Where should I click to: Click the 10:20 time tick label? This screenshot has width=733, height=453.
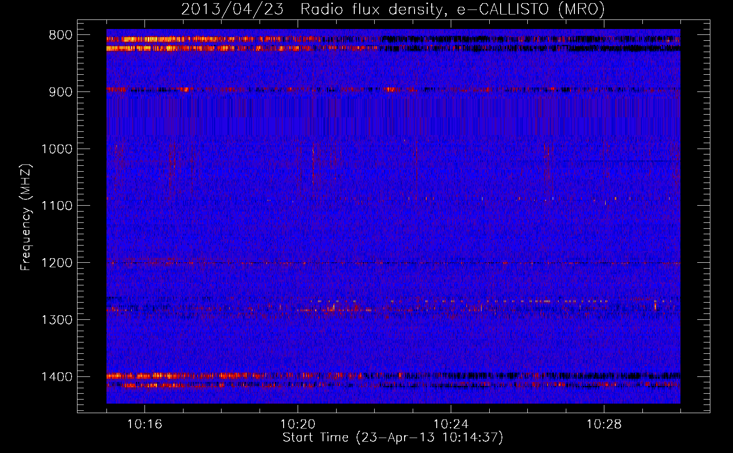tap(298, 424)
